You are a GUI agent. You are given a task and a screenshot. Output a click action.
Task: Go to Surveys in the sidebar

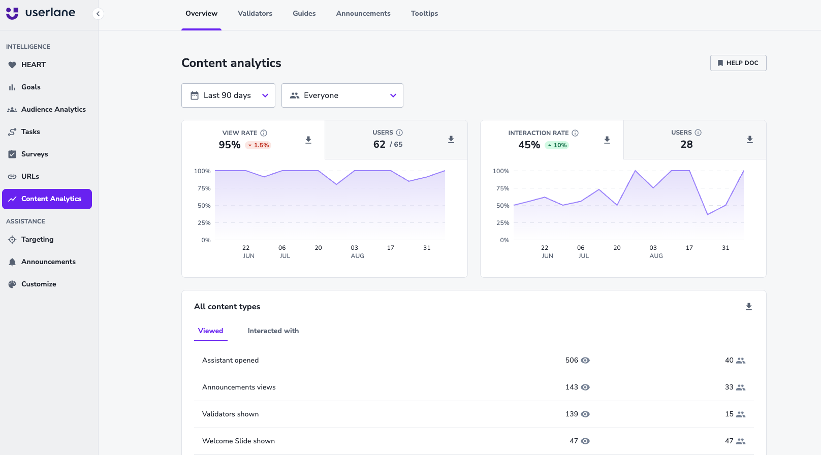click(47, 154)
